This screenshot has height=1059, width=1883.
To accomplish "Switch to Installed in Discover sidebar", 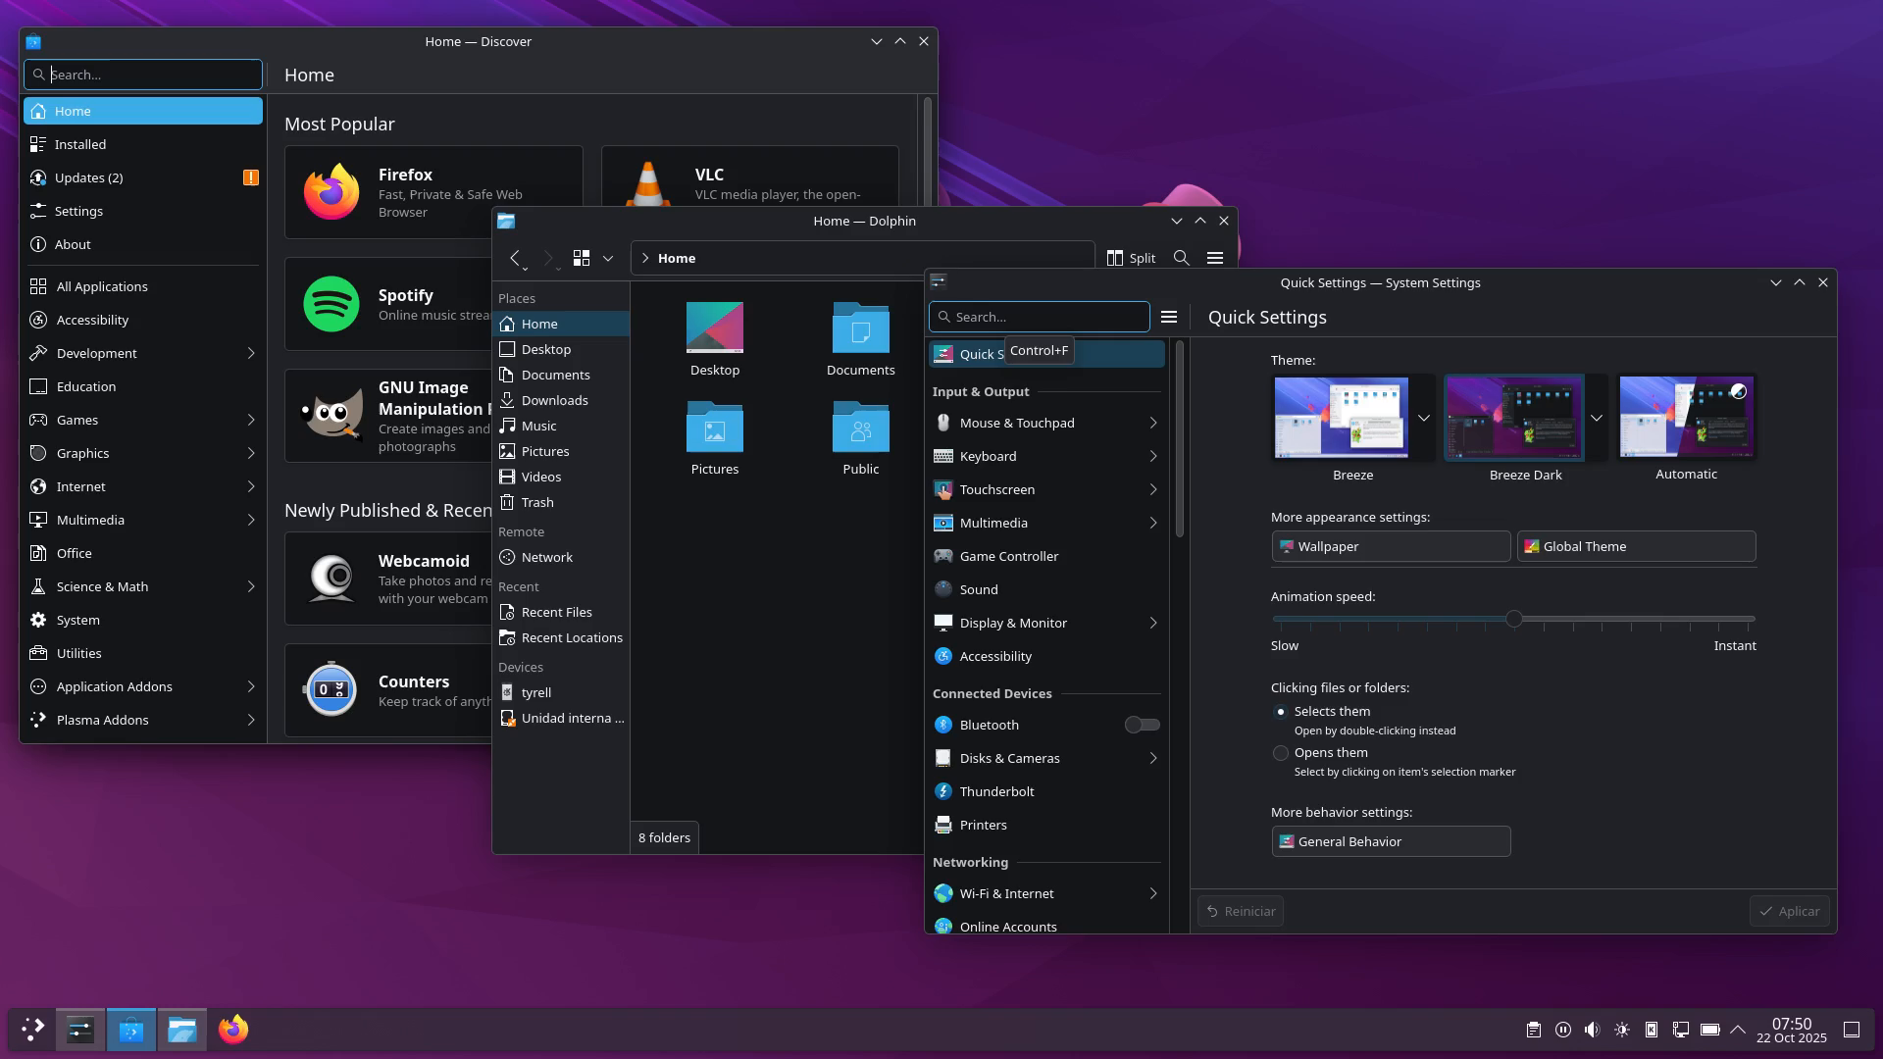I will pos(79,144).
